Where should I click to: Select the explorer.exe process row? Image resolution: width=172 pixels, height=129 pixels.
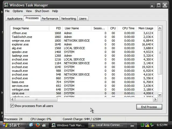[x=84, y=44]
